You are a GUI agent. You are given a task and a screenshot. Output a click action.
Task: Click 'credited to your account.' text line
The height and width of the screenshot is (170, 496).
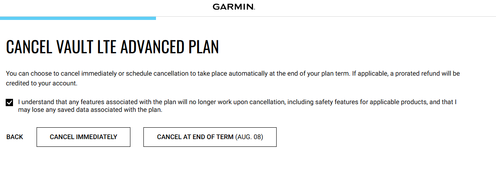click(x=41, y=83)
